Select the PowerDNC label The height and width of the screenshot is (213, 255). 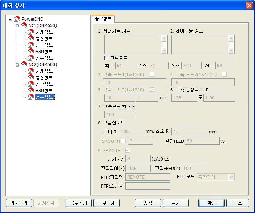click(x=32, y=19)
